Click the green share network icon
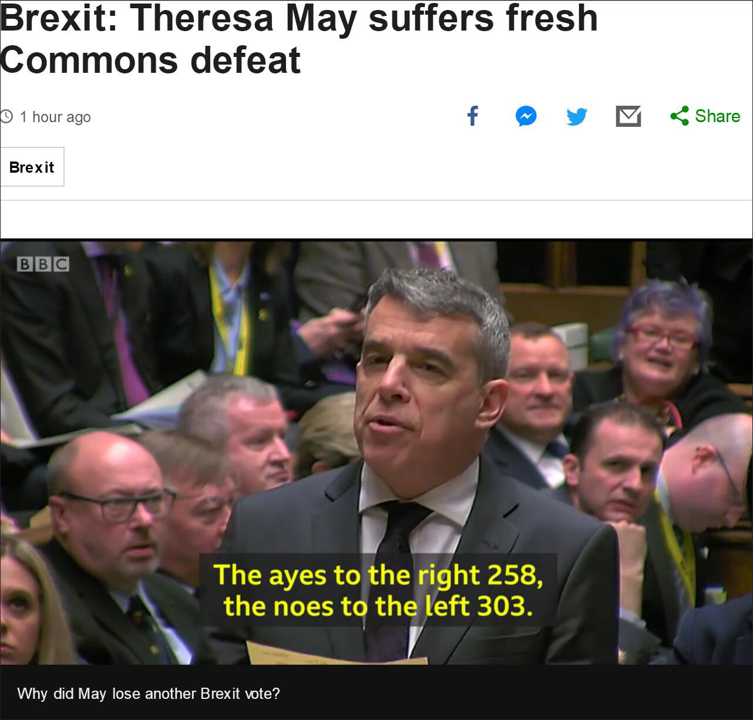This screenshot has height=720, width=753. [x=680, y=116]
